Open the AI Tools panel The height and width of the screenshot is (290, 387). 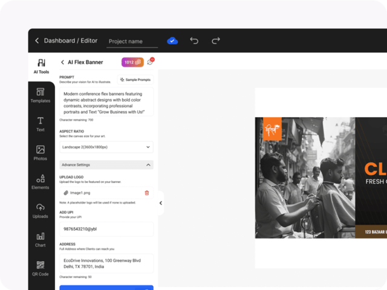(41, 66)
